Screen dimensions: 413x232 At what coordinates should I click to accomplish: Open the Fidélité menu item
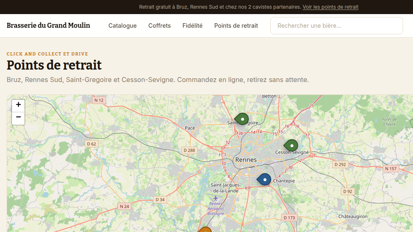192,26
